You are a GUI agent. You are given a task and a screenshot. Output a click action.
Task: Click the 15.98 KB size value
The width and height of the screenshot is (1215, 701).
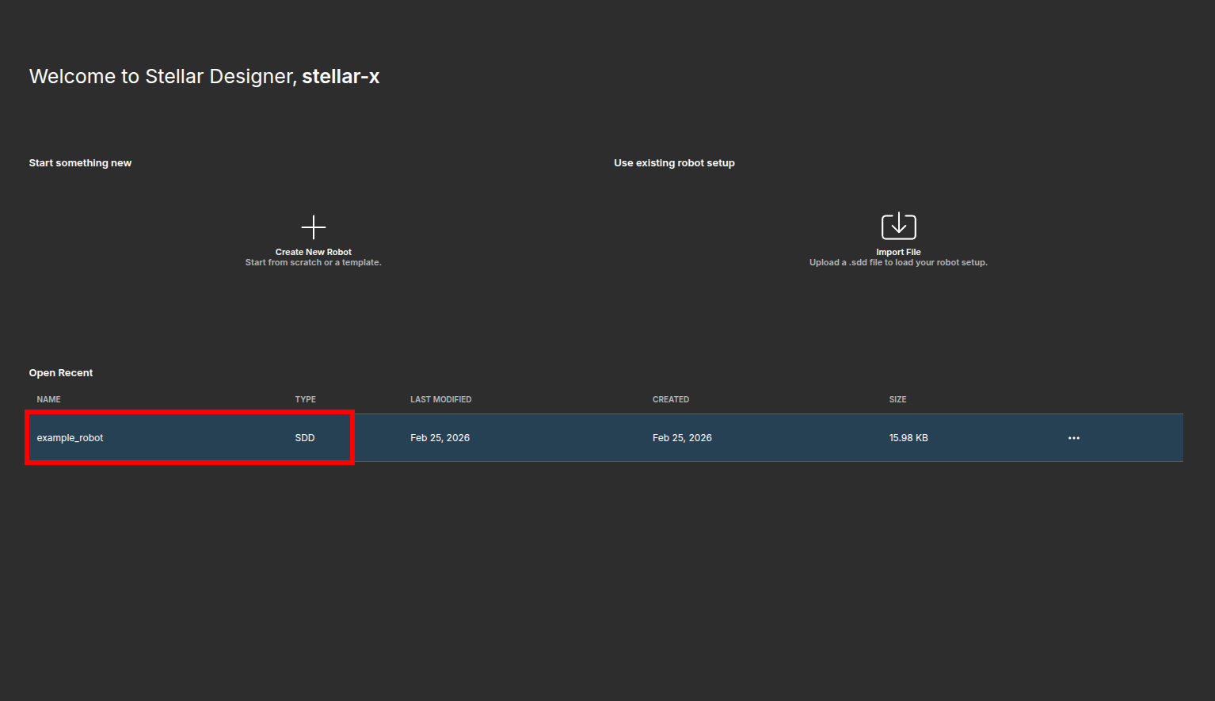pos(908,438)
